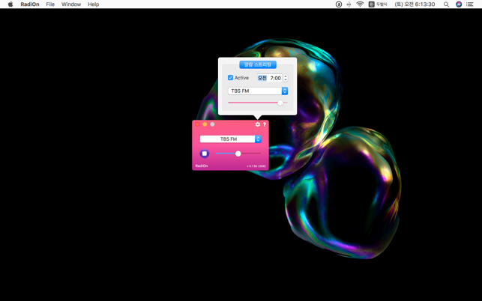Click the 두벌식 input source menu
482x301 pixels.
(x=378, y=4)
